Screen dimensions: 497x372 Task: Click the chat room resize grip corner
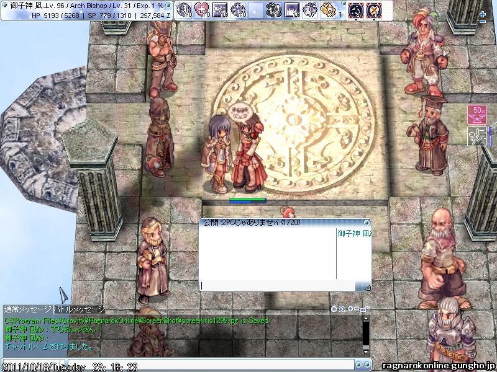pyautogui.click(x=367, y=287)
